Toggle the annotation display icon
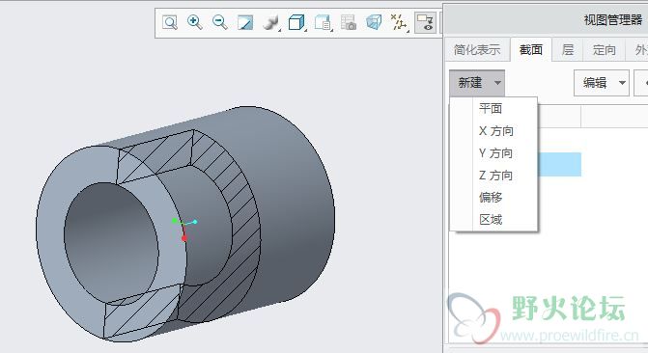The image size is (648, 353). click(425, 22)
